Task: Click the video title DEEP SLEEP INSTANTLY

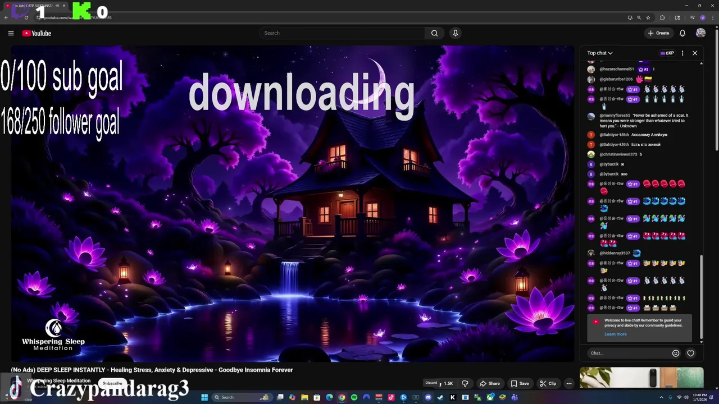Action: point(152,370)
